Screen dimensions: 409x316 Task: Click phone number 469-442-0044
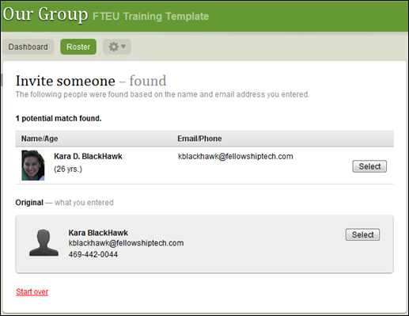pyautogui.click(x=93, y=254)
